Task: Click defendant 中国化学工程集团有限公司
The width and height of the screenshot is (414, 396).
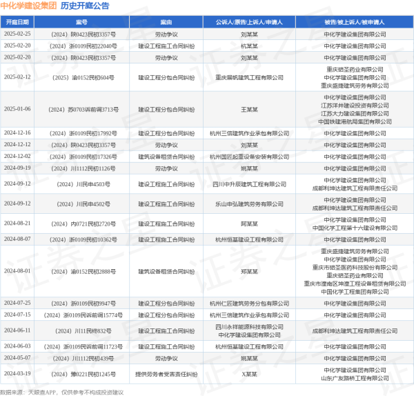Action: [355, 292]
